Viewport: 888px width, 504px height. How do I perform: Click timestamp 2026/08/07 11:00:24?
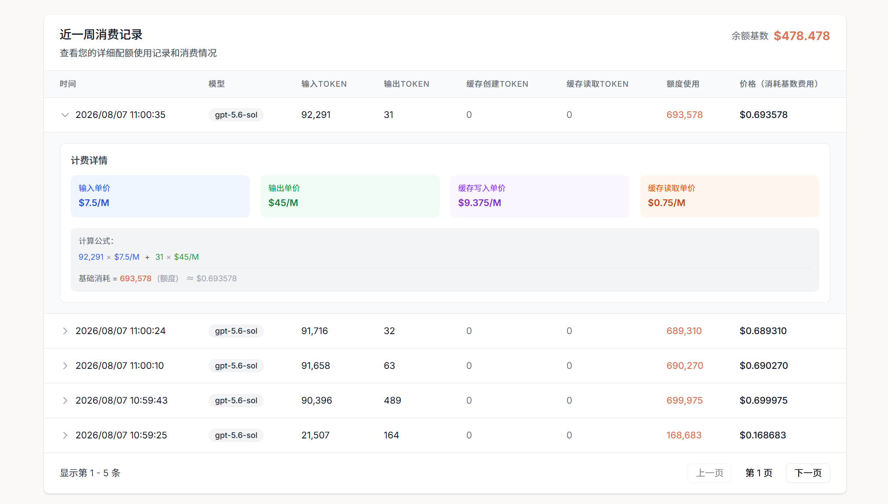[x=121, y=331]
